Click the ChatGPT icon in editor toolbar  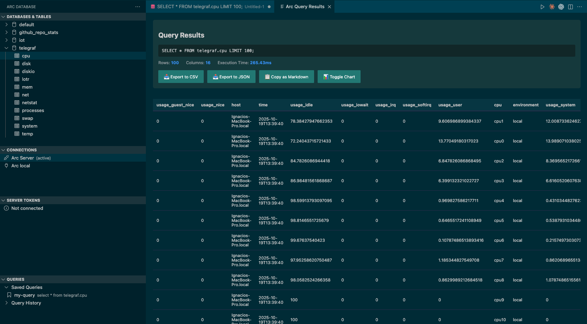[x=561, y=7]
